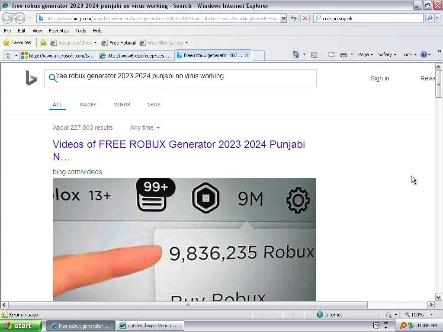
Task: Expand the command bar overflow chevron
Action: click(440, 51)
